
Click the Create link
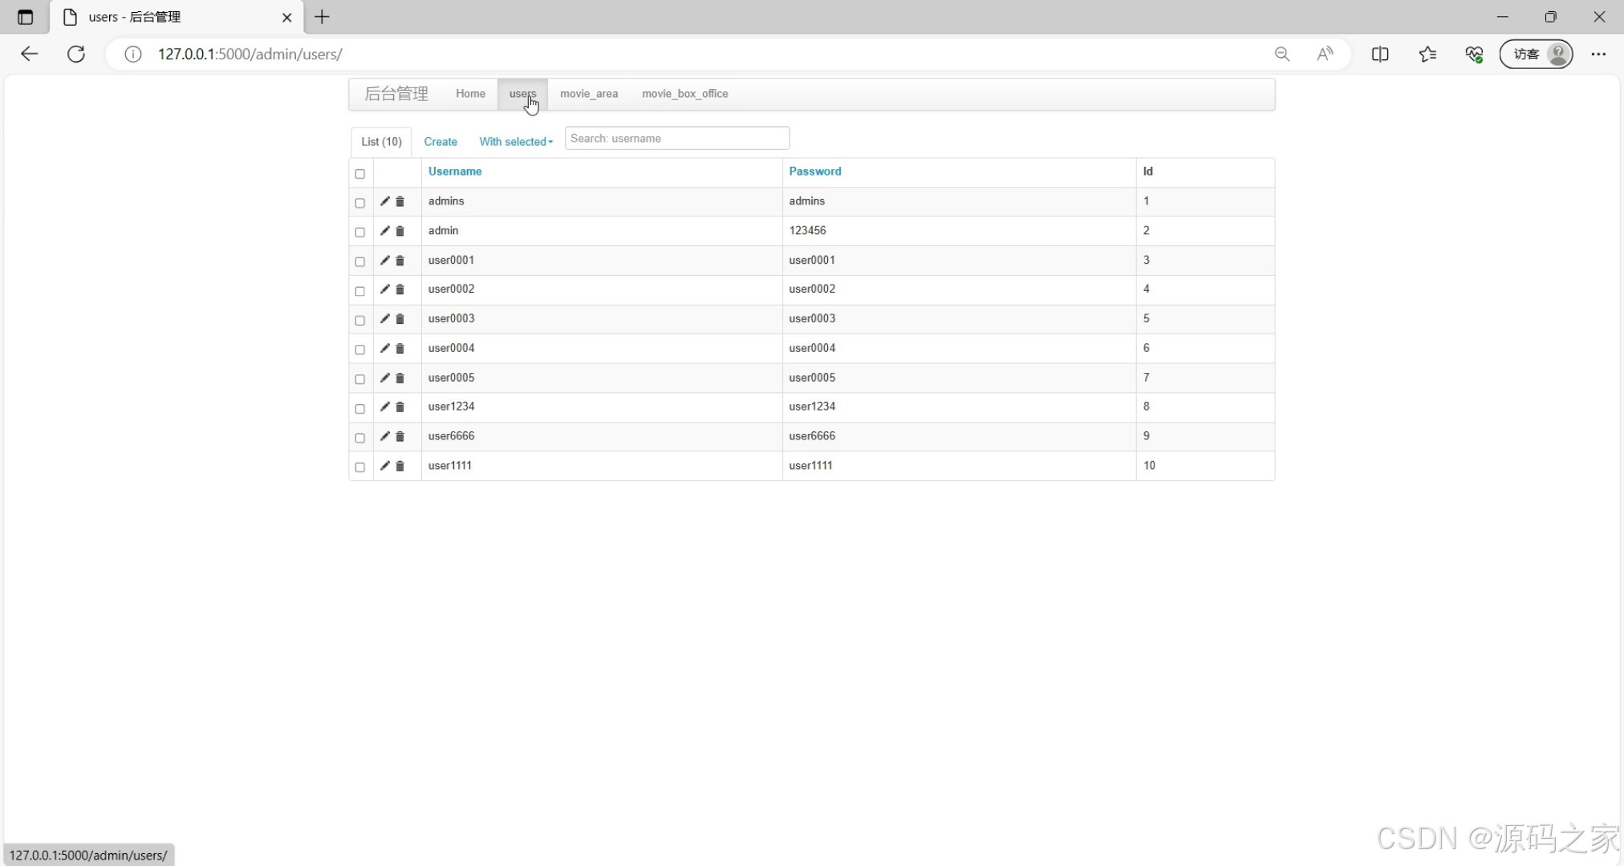coord(441,142)
